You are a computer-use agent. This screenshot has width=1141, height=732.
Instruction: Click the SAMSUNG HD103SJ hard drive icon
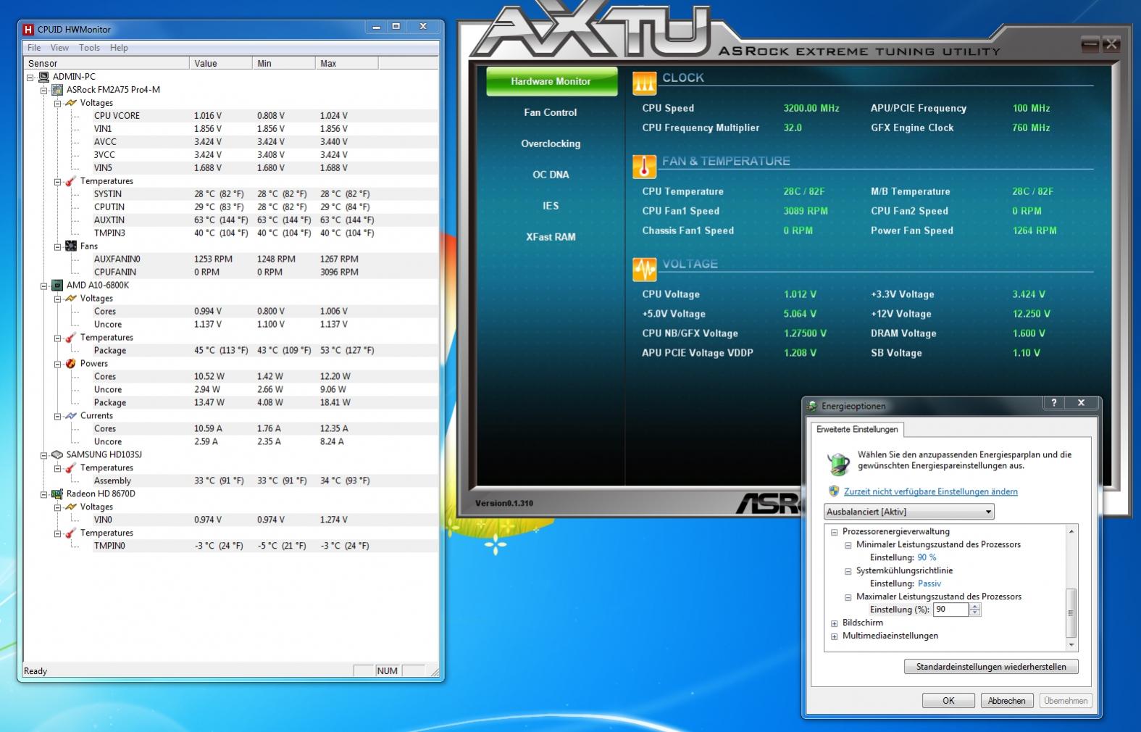click(57, 455)
